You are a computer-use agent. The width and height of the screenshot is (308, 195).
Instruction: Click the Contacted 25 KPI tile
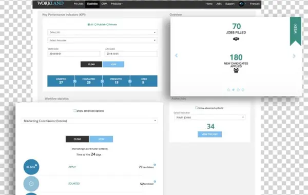coord(89,81)
